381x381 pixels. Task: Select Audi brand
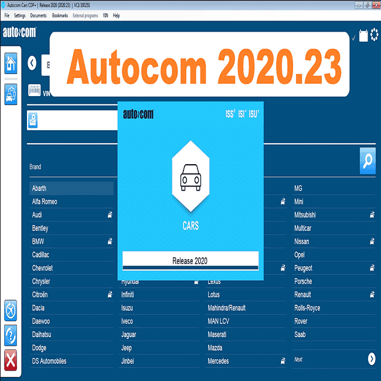pyautogui.click(x=72, y=215)
